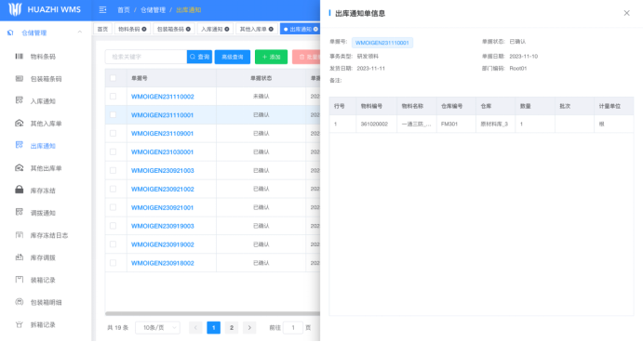
Task: Click the 物料条码 barcode sidebar icon
Action: click(20, 56)
